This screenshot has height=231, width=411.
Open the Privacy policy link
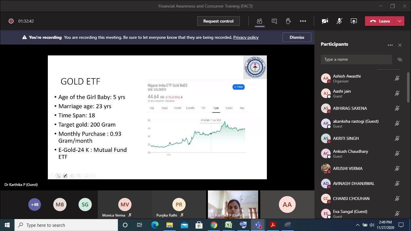point(246,37)
